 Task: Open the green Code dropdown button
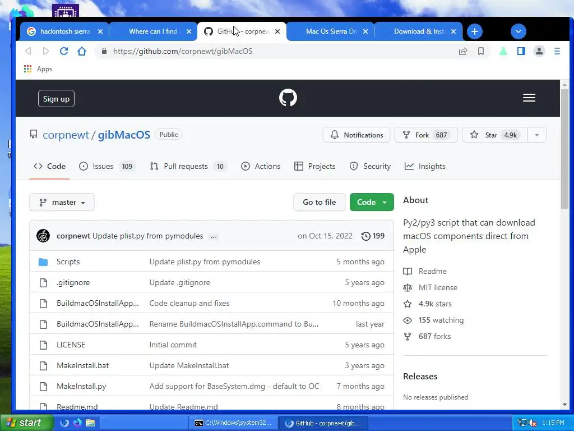(372, 202)
